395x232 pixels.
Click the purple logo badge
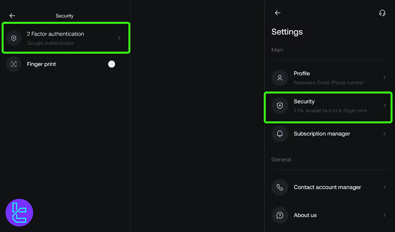click(x=19, y=213)
